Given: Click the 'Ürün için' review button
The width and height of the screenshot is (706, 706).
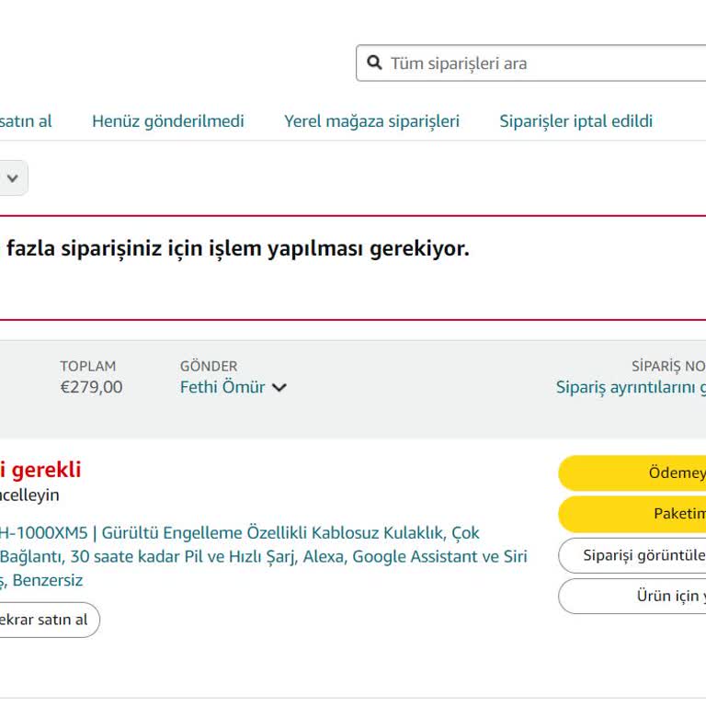Looking at the screenshot, I should 632,596.
